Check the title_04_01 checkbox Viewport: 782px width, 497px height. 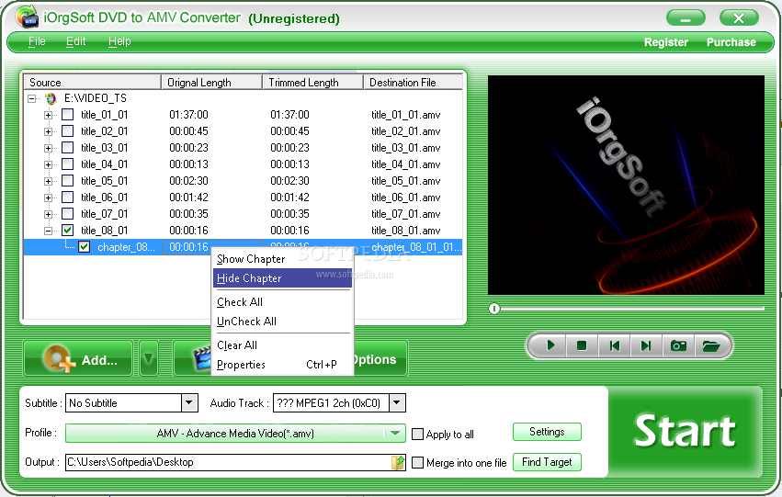click(67, 164)
